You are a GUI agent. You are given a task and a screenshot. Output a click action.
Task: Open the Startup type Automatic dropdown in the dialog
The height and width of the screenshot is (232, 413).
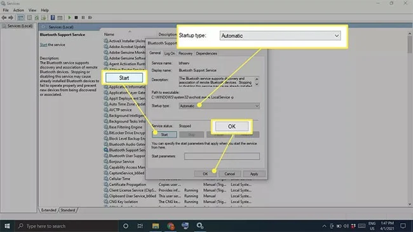click(x=219, y=106)
